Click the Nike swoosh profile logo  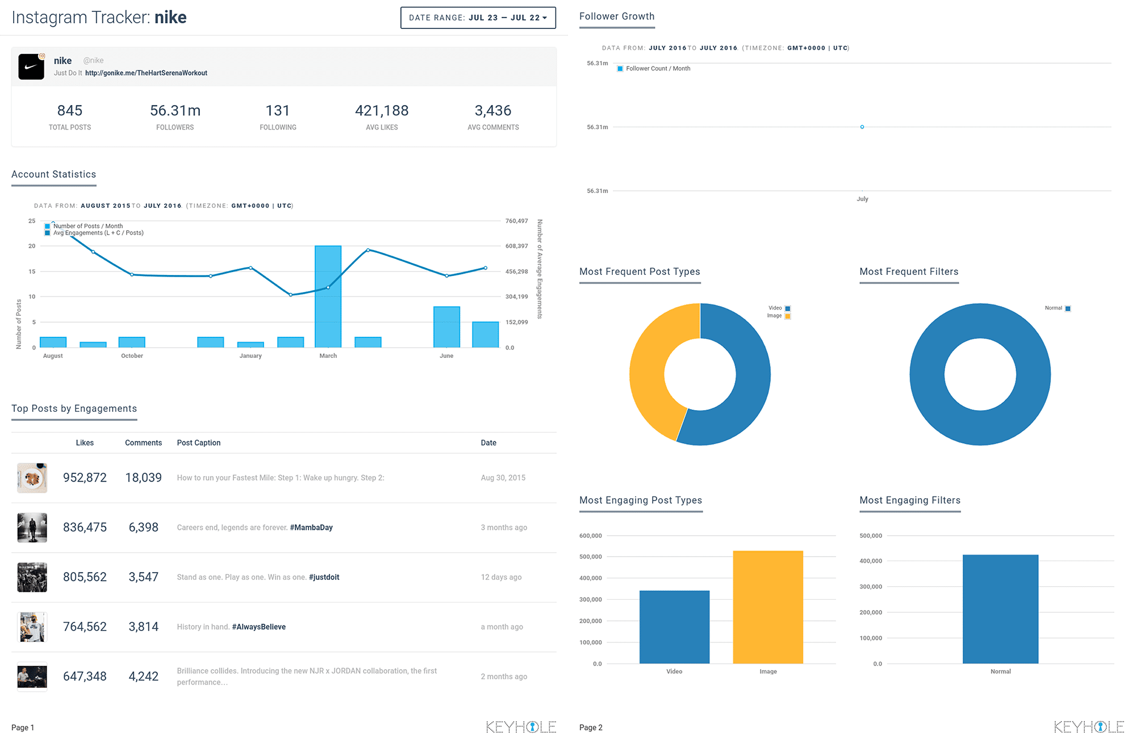coord(31,66)
